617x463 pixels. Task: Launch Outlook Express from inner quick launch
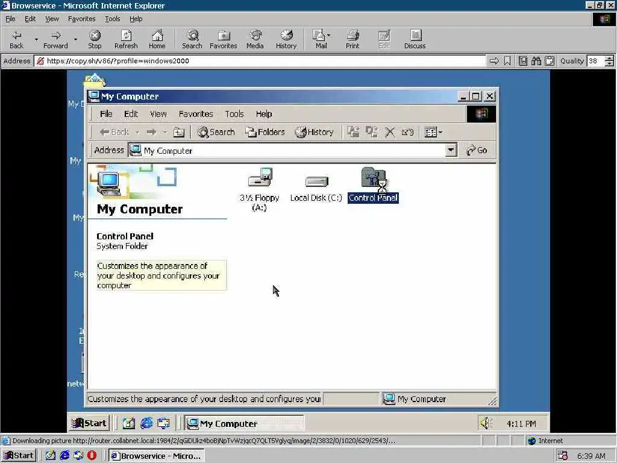tap(164, 424)
